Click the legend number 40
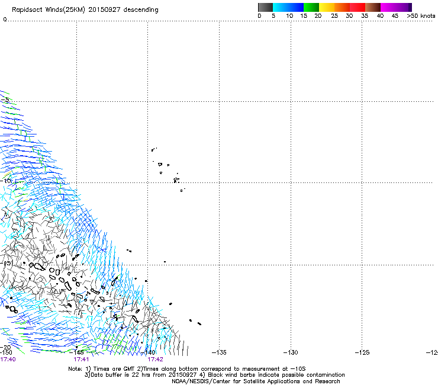 380,16
